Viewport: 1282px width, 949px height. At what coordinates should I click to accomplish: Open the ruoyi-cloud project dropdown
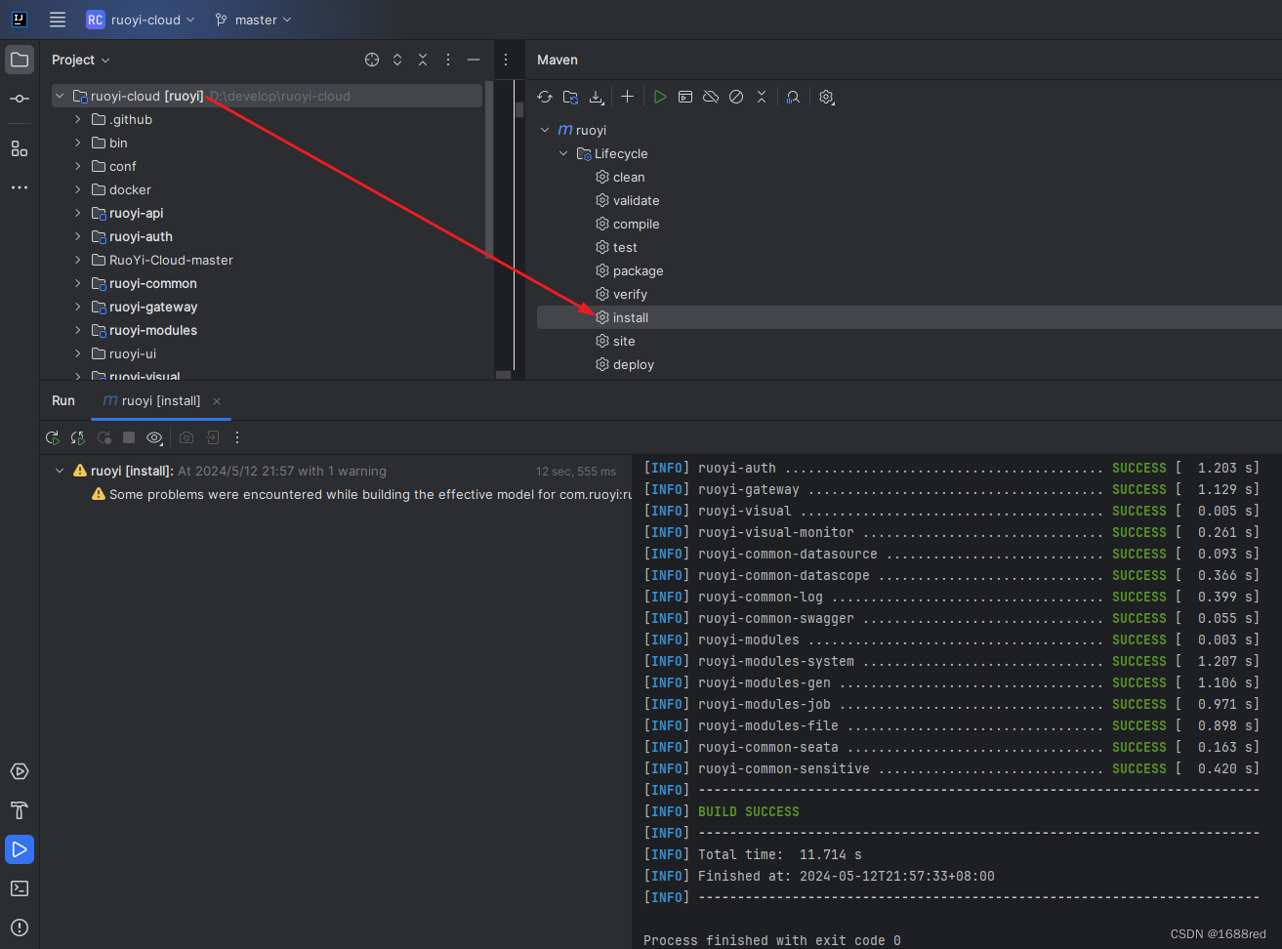click(x=142, y=20)
